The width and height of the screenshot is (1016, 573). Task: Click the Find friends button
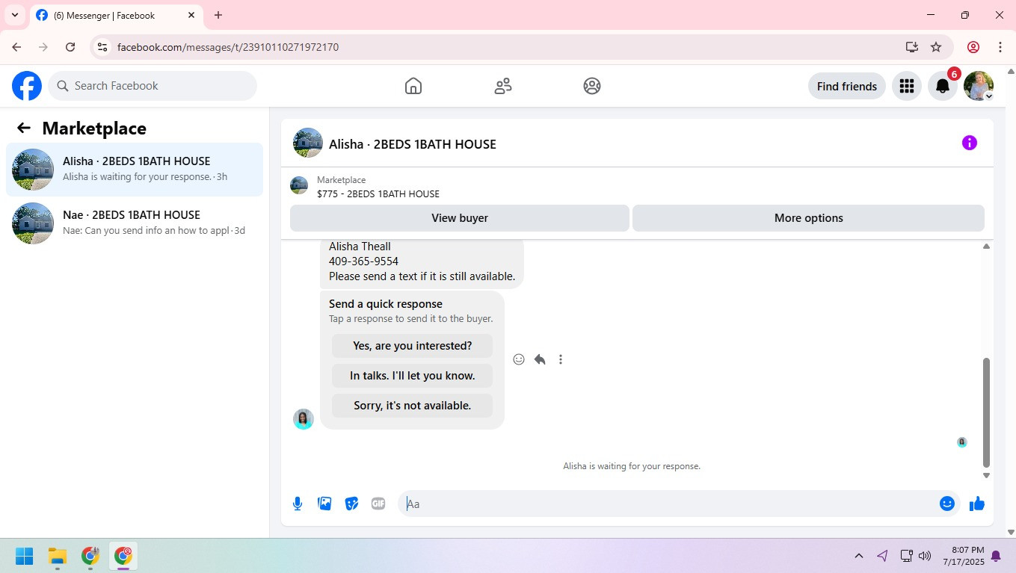tap(847, 86)
